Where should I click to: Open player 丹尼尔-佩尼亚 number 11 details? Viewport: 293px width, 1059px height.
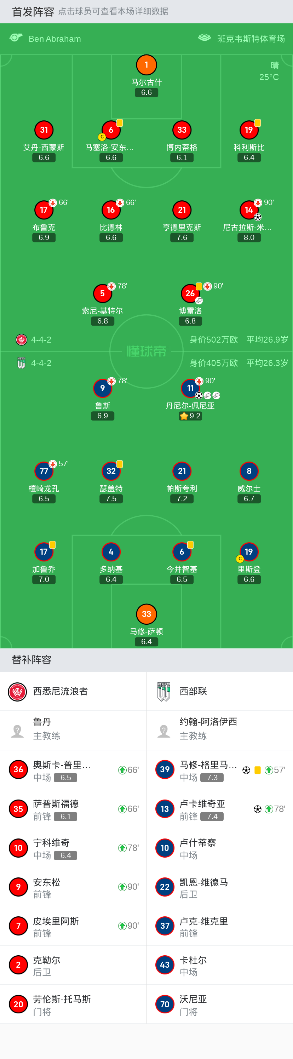[x=190, y=389]
